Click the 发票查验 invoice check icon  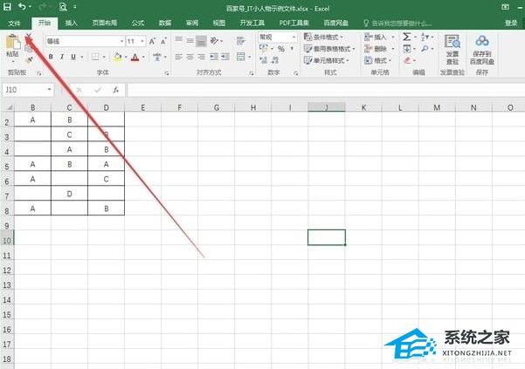point(452,42)
